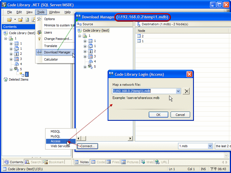
Task: Click the new folder toolbar icon
Action: [x=20, y=20]
